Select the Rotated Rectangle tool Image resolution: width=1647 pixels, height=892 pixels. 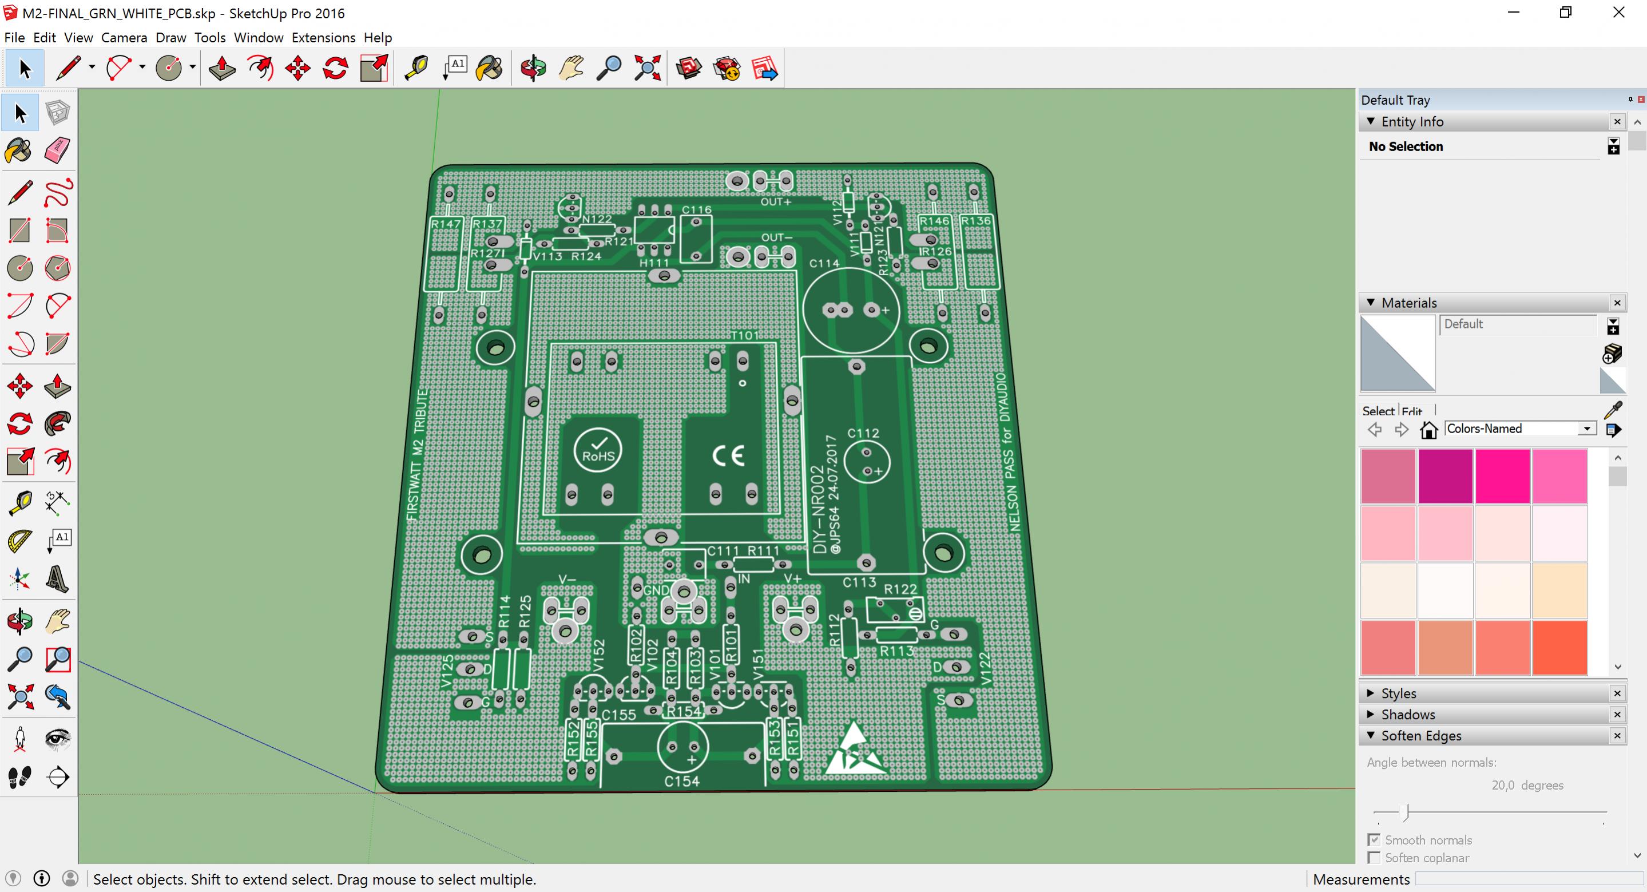[58, 231]
